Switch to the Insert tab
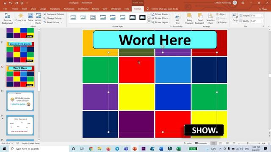The width and height of the screenshot is (271, 152). pyautogui.click(x=25, y=9)
